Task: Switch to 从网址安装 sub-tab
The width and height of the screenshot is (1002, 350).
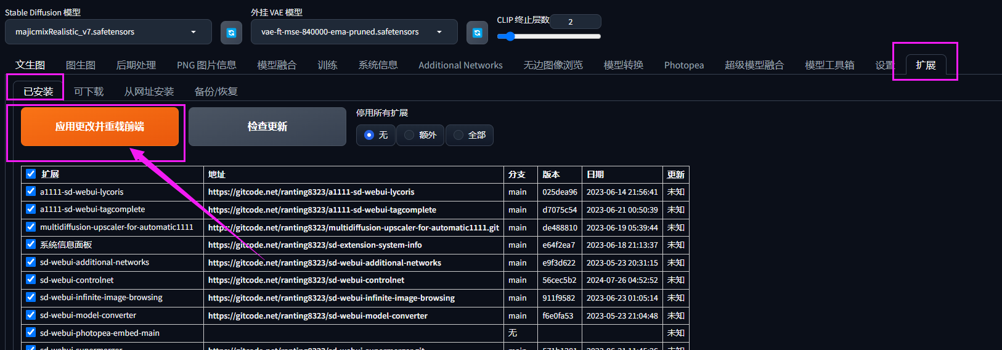Action: pyautogui.click(x=149, y=92)
